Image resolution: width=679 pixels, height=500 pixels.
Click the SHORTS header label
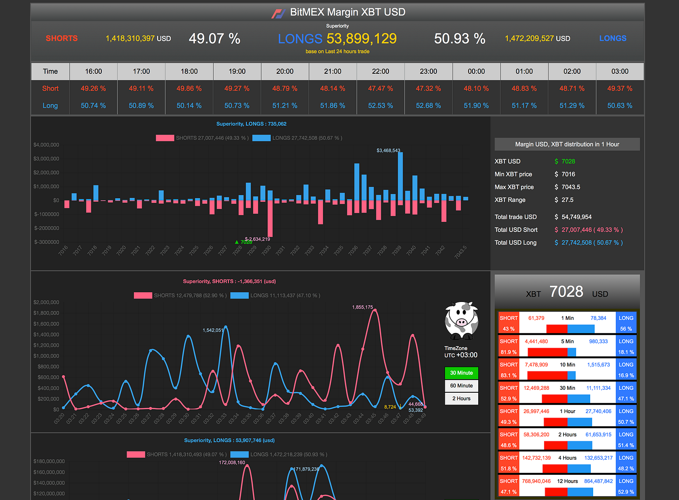pos(62,38)
